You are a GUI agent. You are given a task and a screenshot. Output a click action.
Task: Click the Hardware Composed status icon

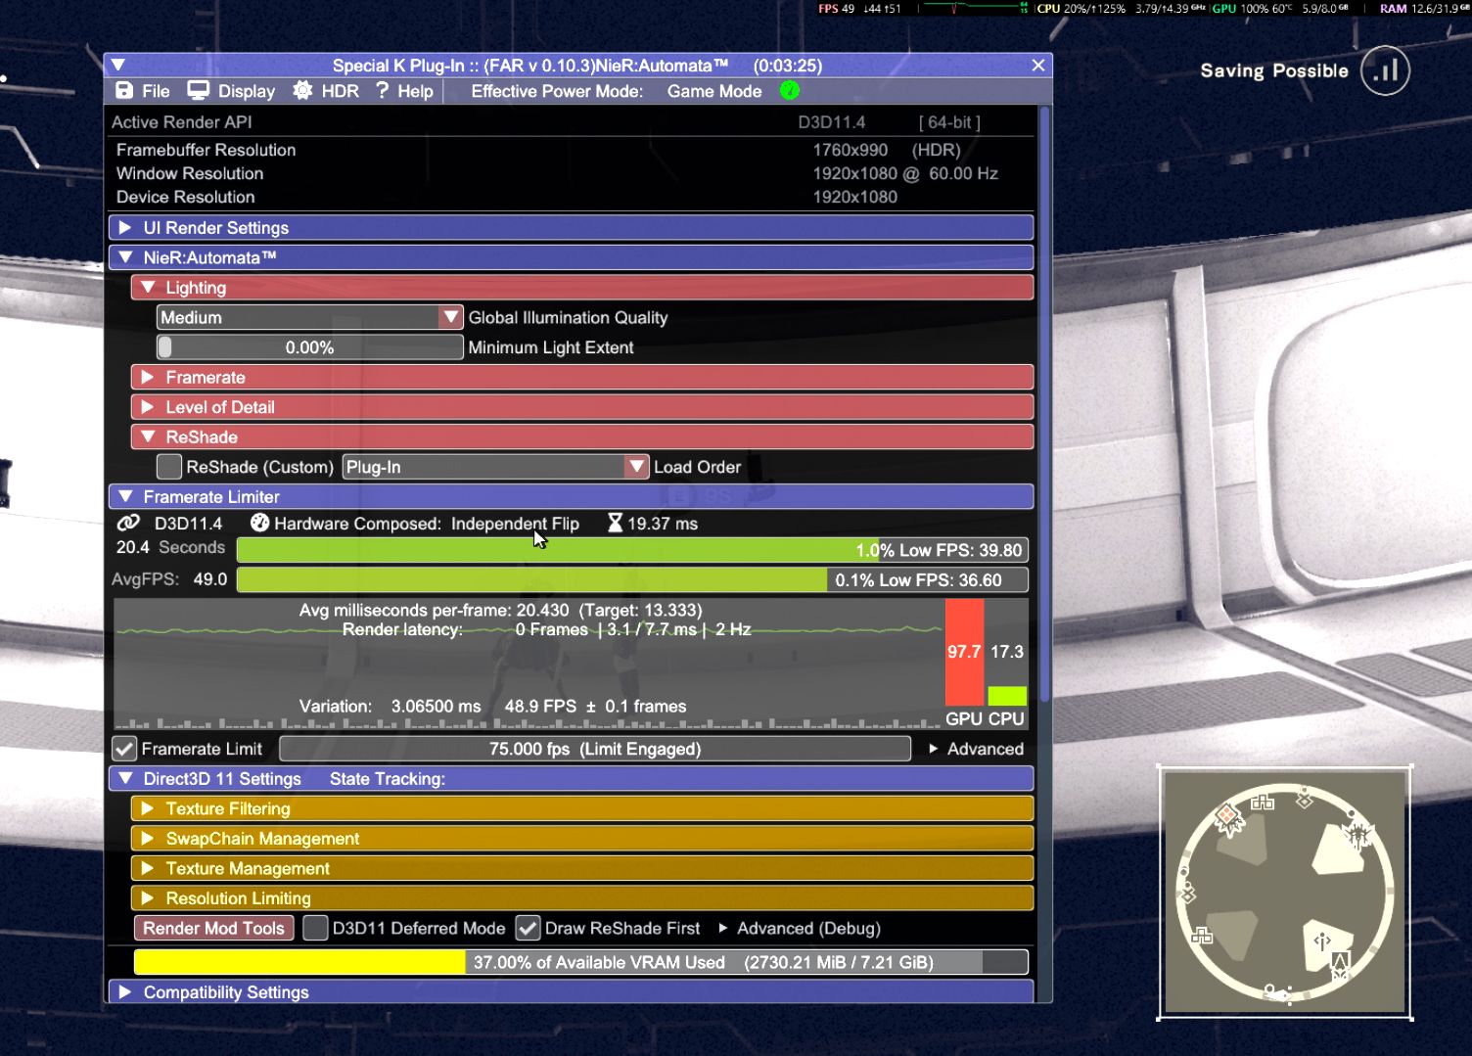tap(259, 524)
